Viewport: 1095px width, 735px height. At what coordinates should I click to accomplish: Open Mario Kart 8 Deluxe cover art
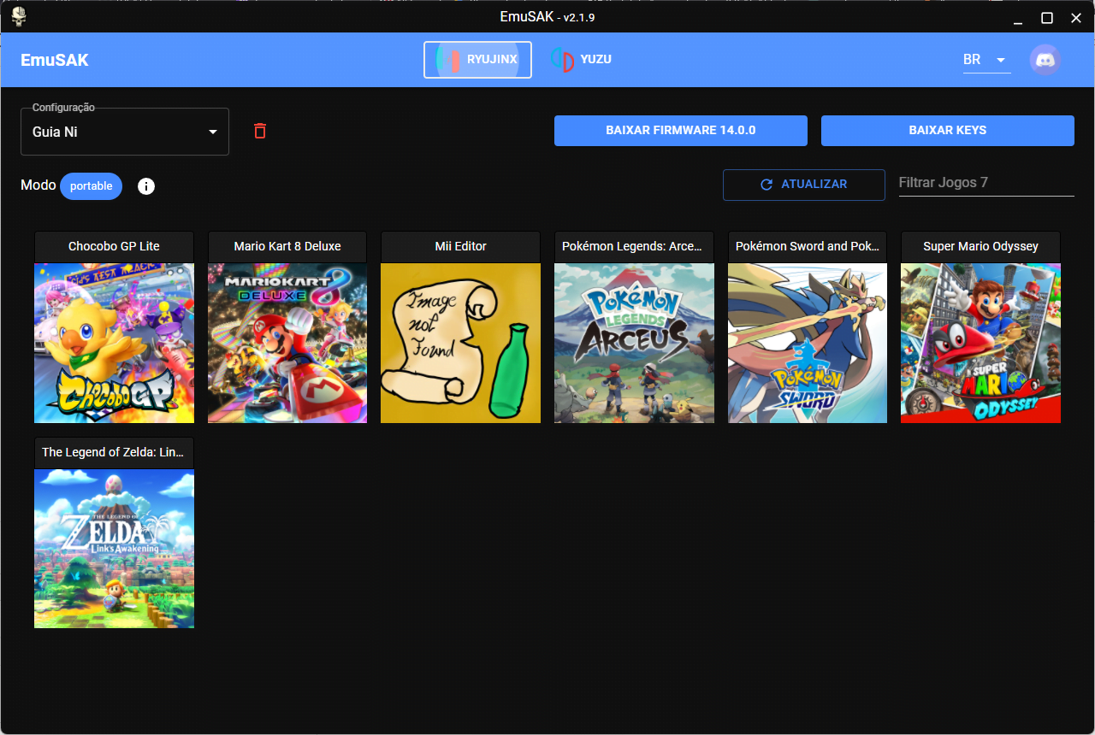click(x=287, y=343)
